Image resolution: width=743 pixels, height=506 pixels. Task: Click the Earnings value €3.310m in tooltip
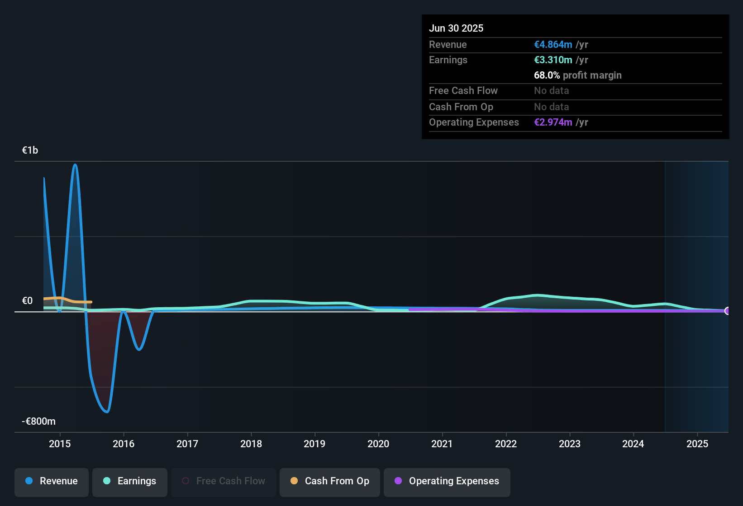click(553, 60)
